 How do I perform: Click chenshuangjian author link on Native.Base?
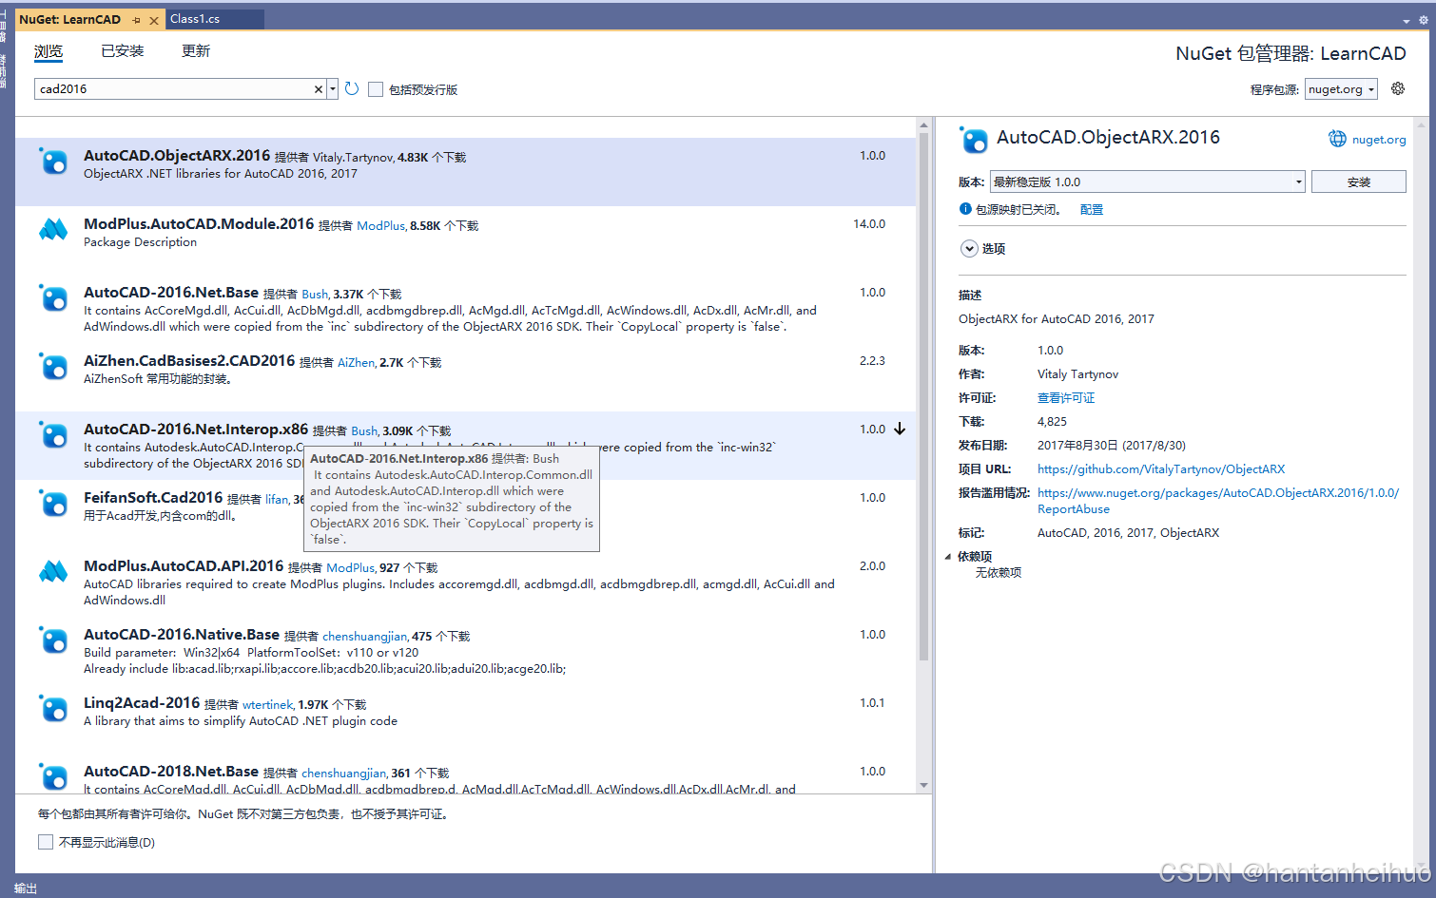pos(364,637)
